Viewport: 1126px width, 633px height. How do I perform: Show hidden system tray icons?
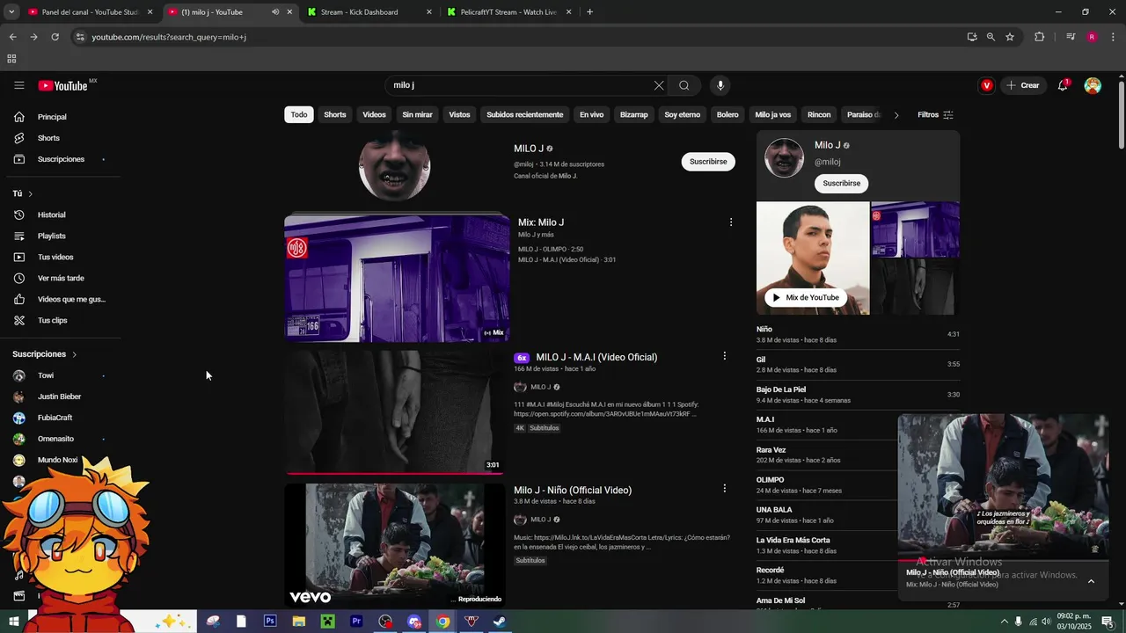[1005, 622]
